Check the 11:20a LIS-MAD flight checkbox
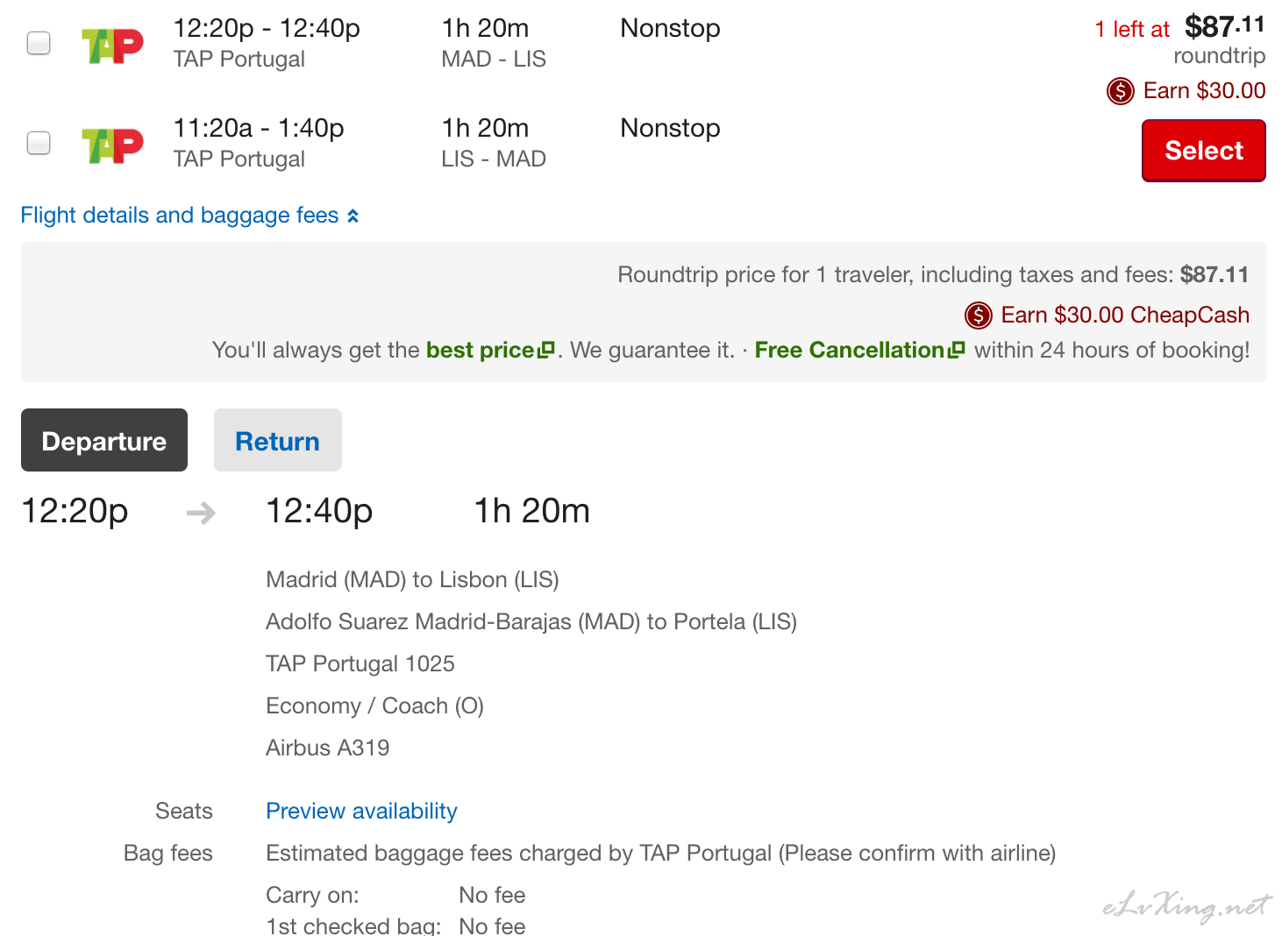Screen dimensions: 1282x936 point(39,143)
